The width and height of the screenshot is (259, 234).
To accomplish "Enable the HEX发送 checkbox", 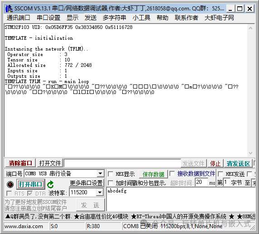I will [221, 174].
